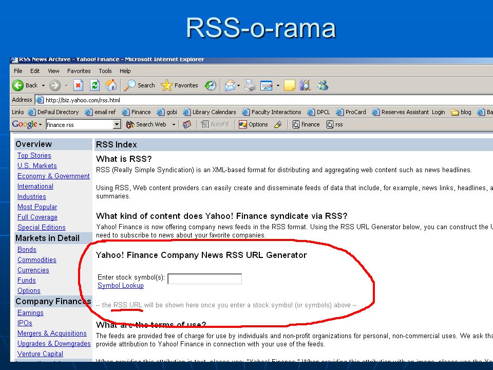Open the File menu
Image resolution: width=493 pixels, height=370 pixels.
(x=18, y=71)
